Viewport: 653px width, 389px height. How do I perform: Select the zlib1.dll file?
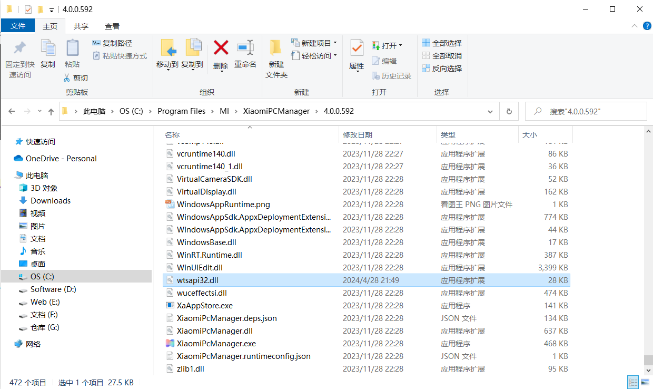coord(191,369)
